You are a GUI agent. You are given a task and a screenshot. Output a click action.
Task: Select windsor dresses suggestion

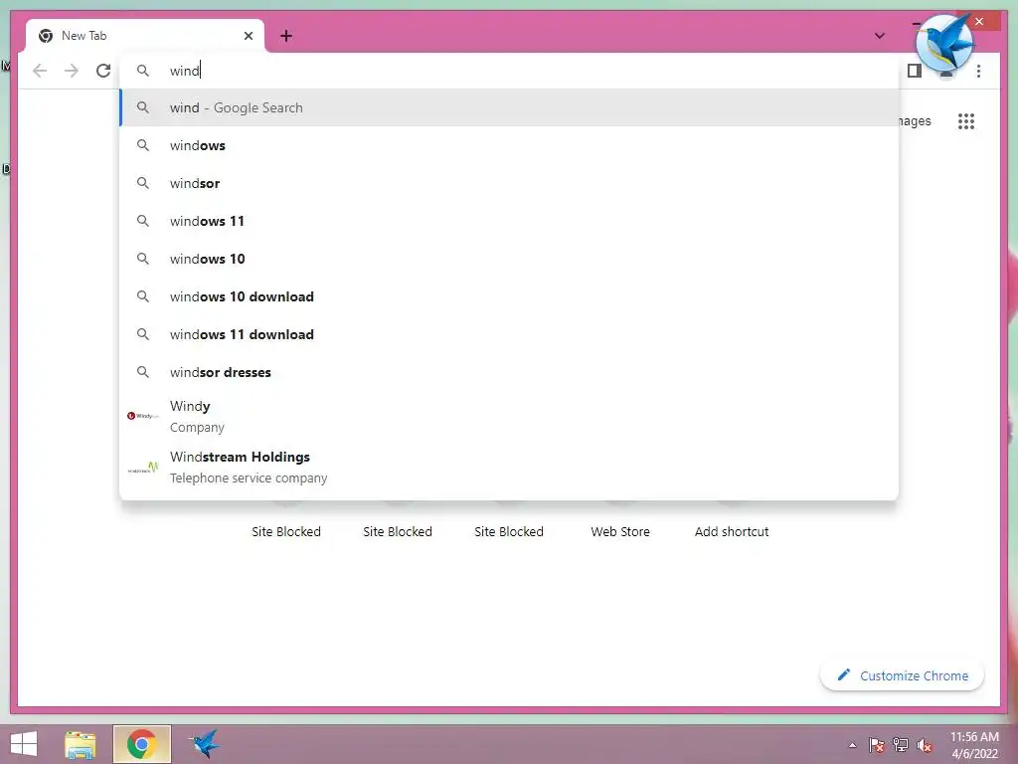[x=509, y=372]
